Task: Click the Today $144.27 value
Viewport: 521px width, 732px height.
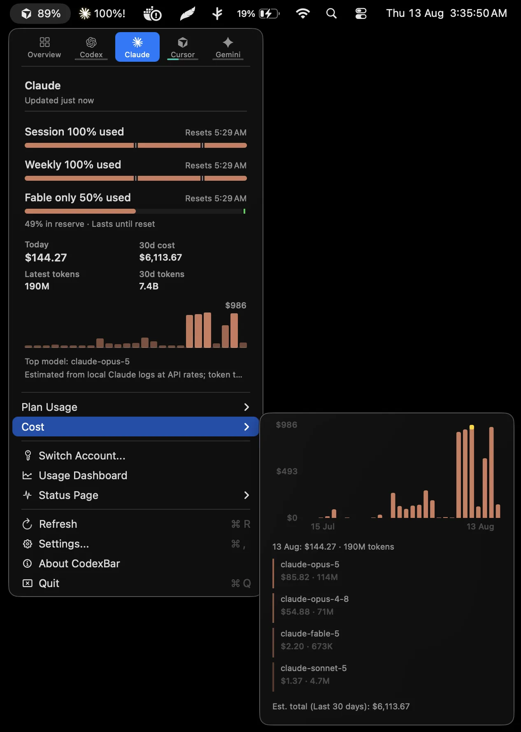Action: pos(46,258)
